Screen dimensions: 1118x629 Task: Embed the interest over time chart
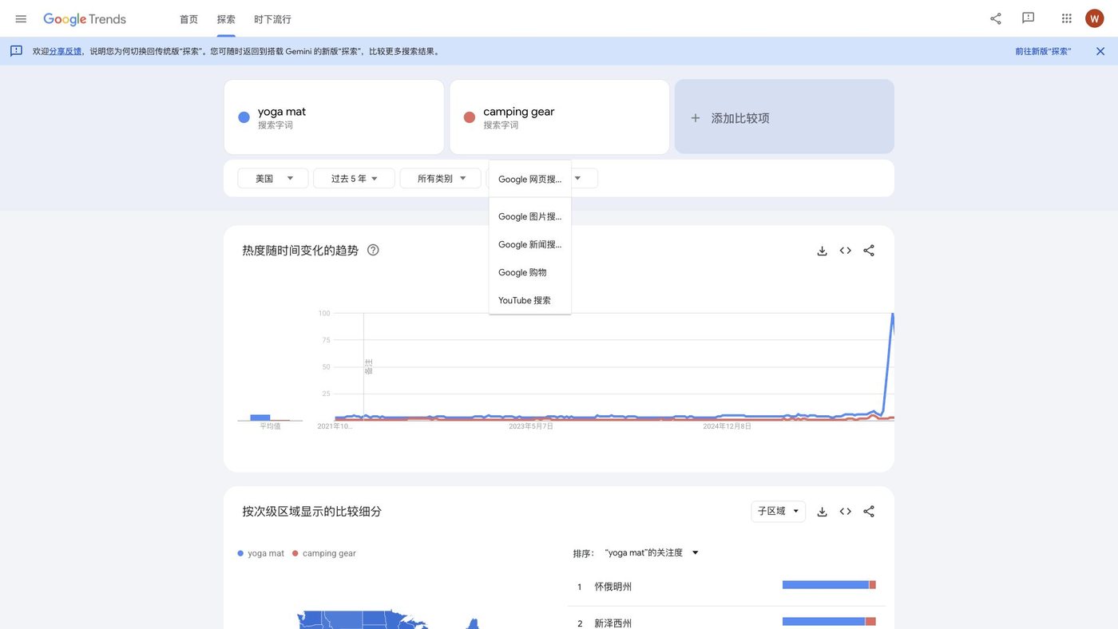coord(846,251)
